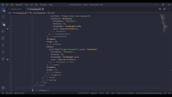Image resolution: width=172 pixels, height=97 pixels.
Task: Open the Help menu
Action: pos(51,5)
